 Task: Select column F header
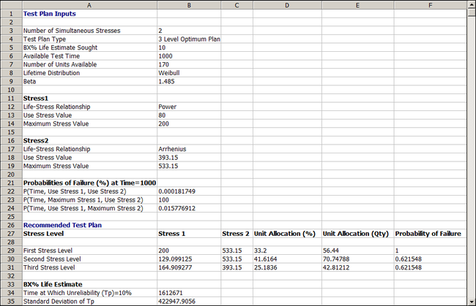click(x=430, y=5)
